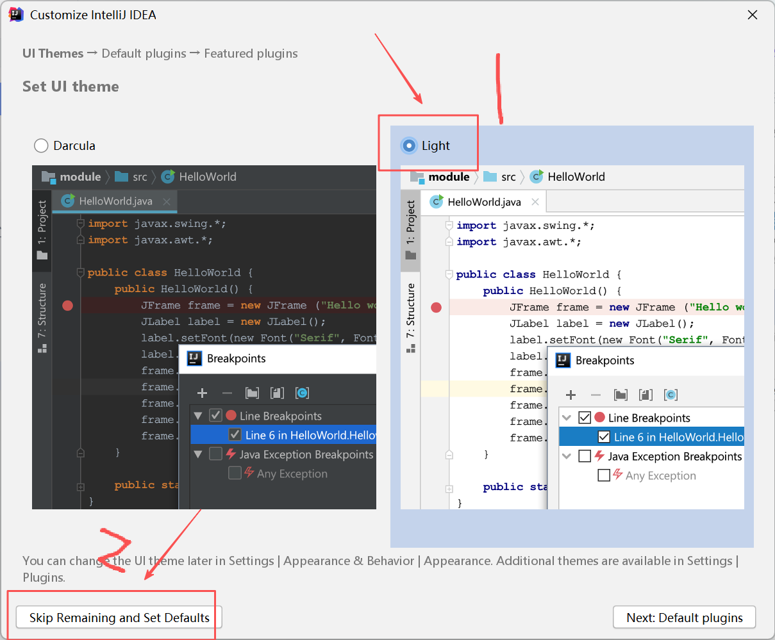775x640 pixels.
Task: Close HelloWorld.java tab in Light preview
Action: pyautogui.click(x=535, y=202)
